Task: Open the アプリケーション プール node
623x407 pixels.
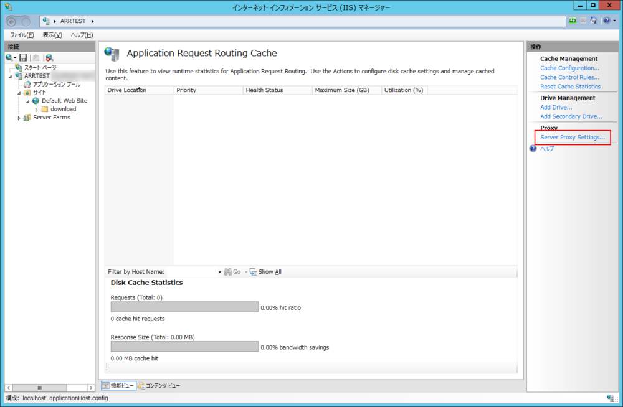Action: pos(53,83)
